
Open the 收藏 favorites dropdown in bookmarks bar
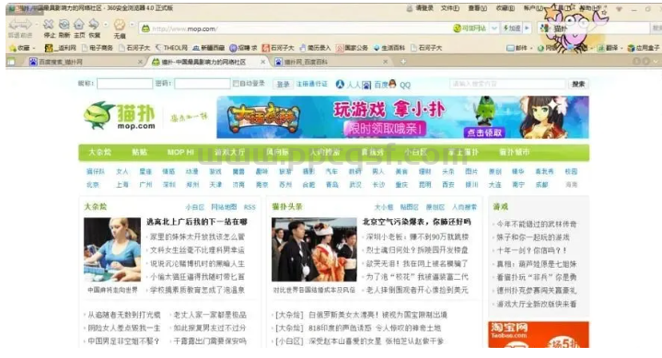pos(22,48)
